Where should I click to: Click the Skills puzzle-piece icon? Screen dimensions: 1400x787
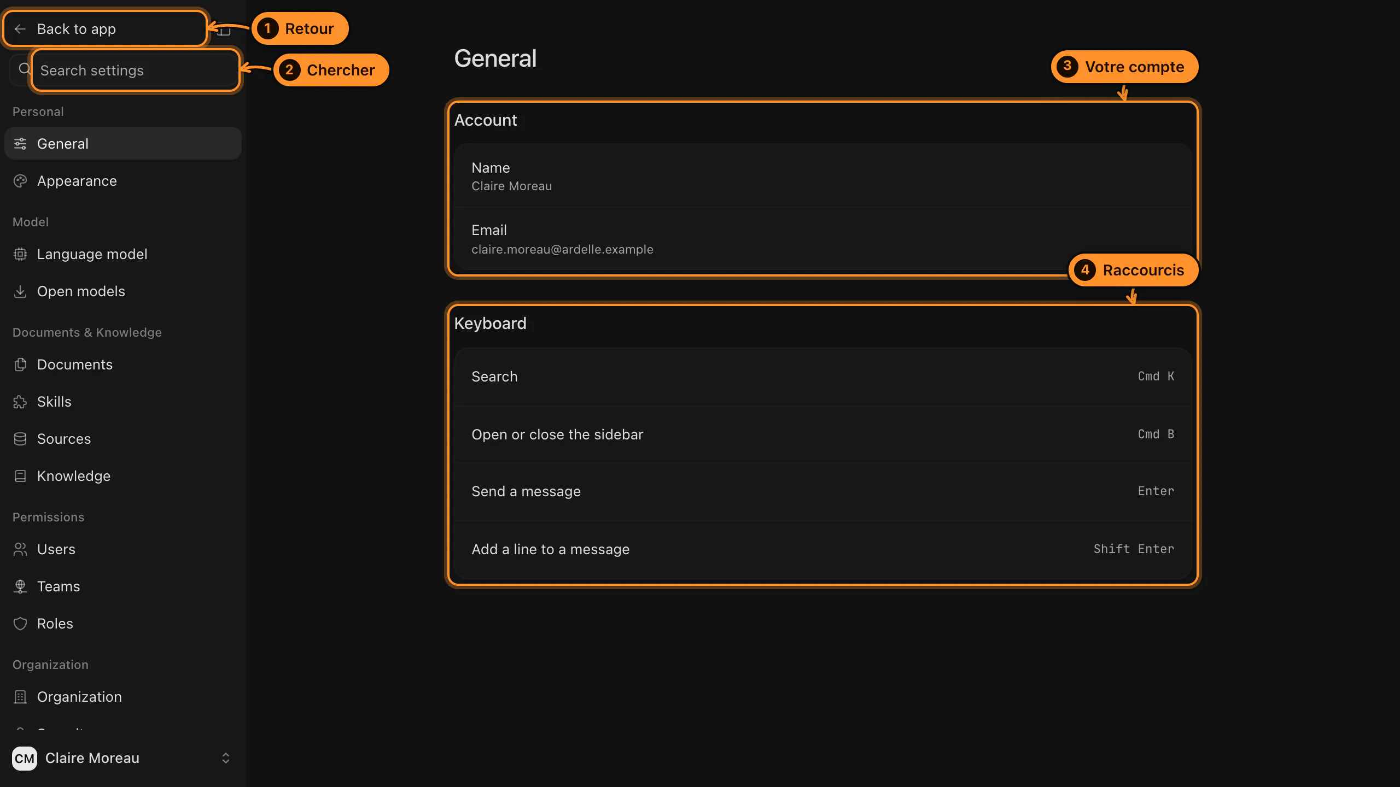point(20,402)
